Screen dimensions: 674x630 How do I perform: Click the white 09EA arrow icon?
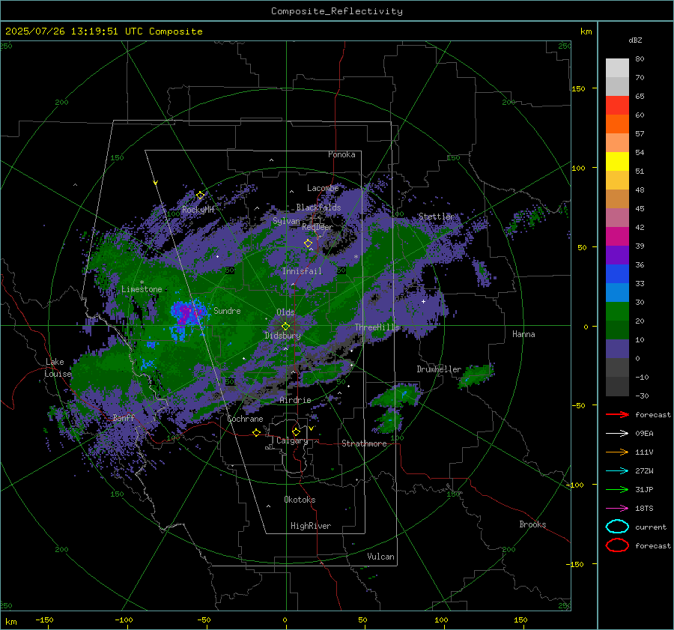(x=617, y=434)
